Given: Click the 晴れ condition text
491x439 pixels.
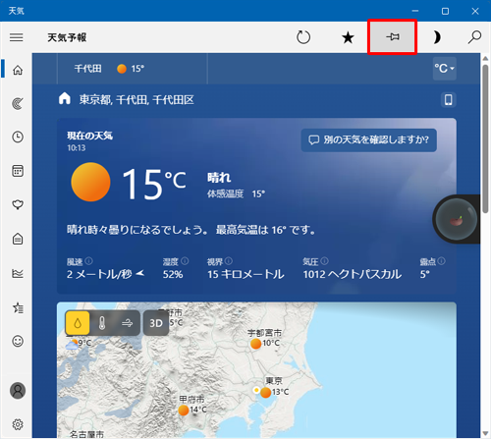Looking at the screenshot, I should pos(219,178).
